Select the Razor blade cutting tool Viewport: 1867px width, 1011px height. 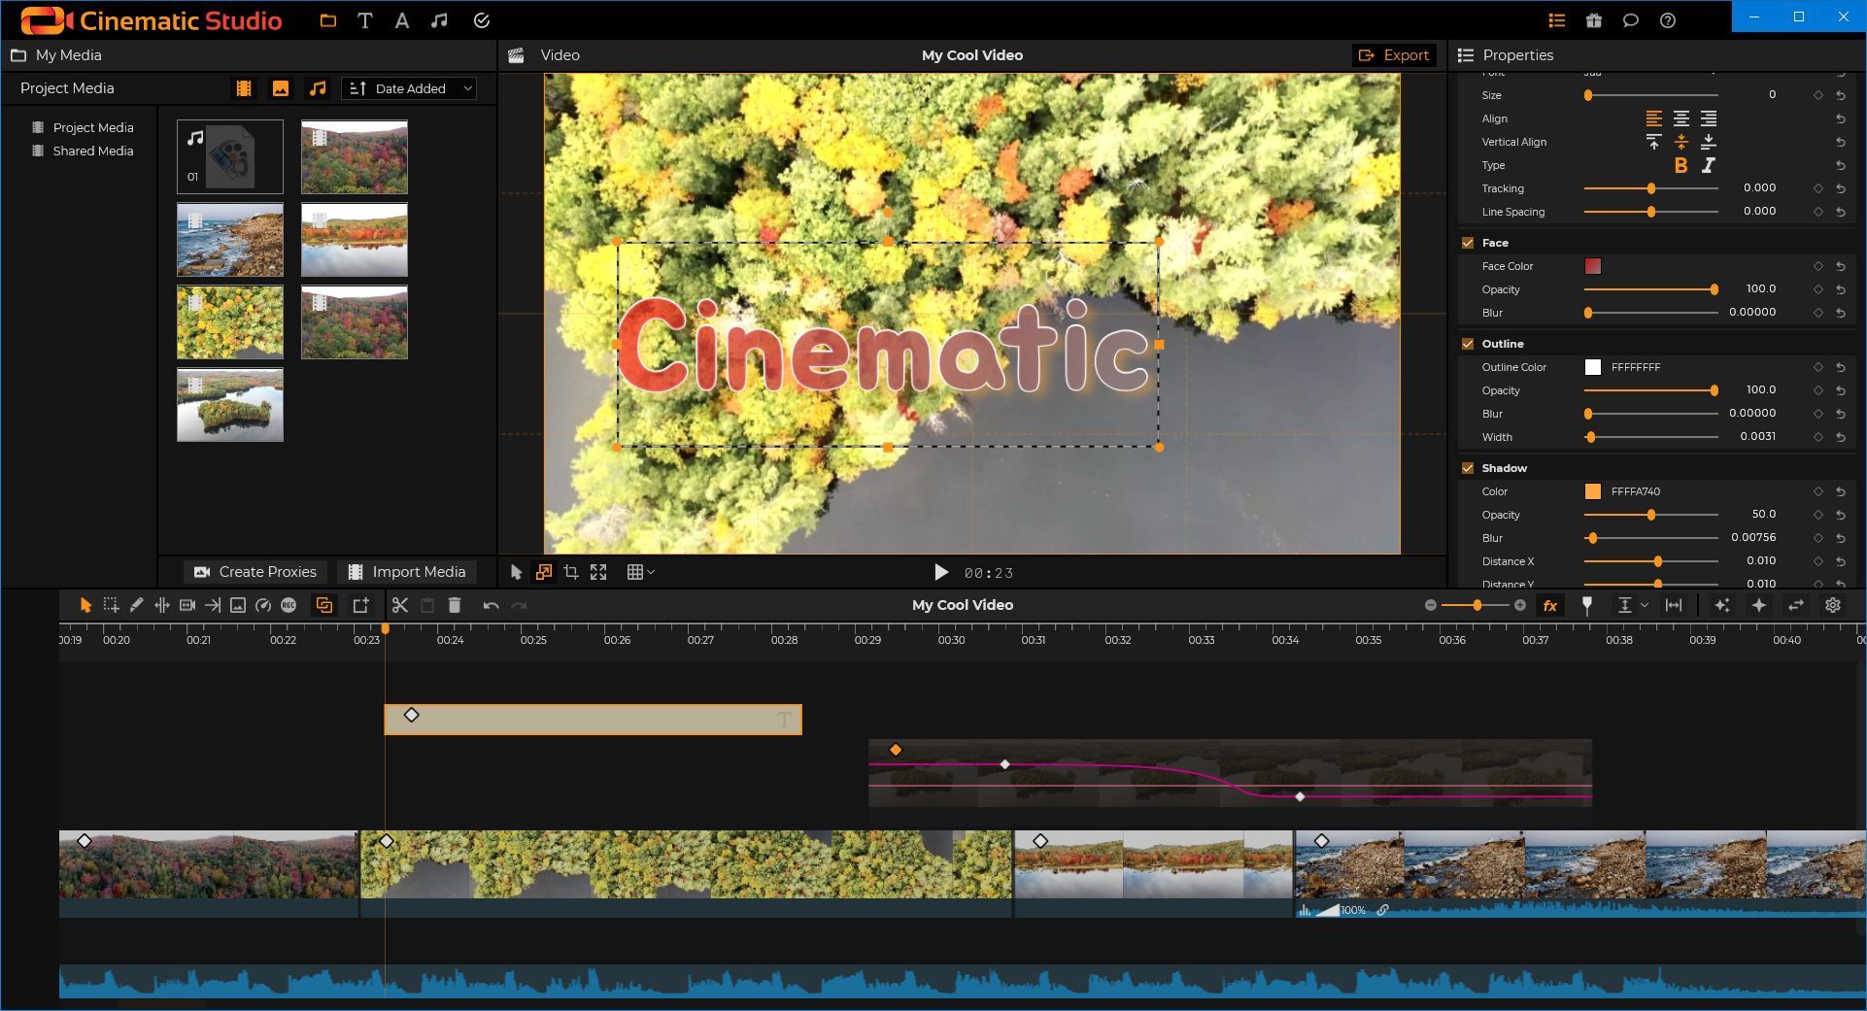(x=136, y=604)
